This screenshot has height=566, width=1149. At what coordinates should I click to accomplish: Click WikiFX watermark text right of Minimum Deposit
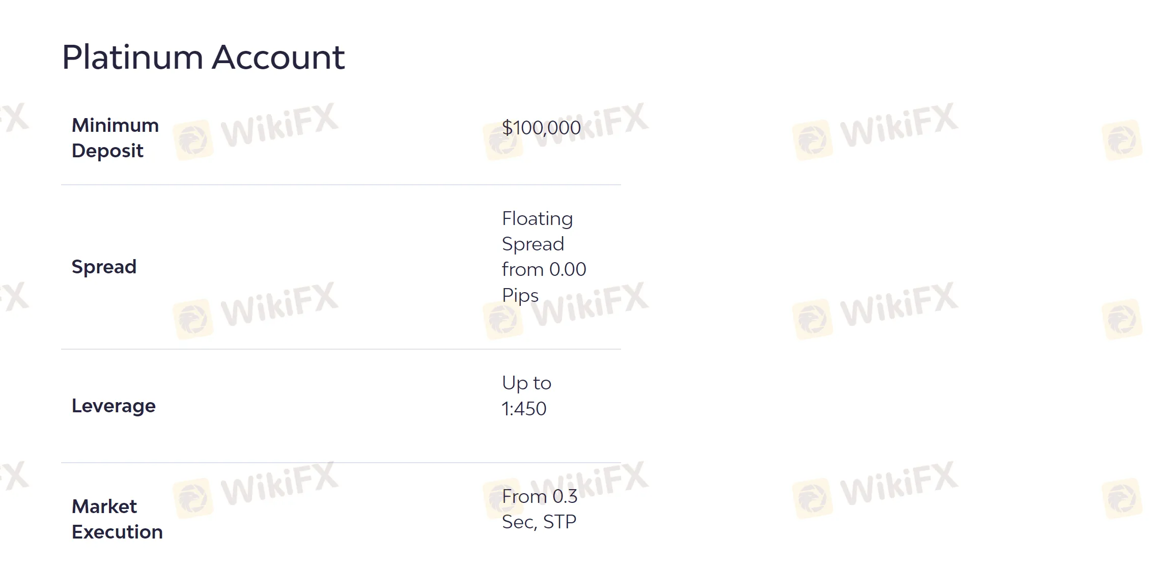click(279, 125)
